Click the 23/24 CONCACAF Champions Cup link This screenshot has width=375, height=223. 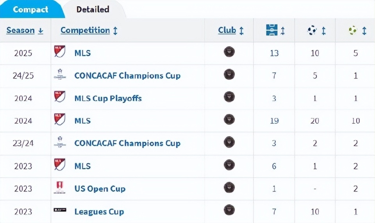127,143
